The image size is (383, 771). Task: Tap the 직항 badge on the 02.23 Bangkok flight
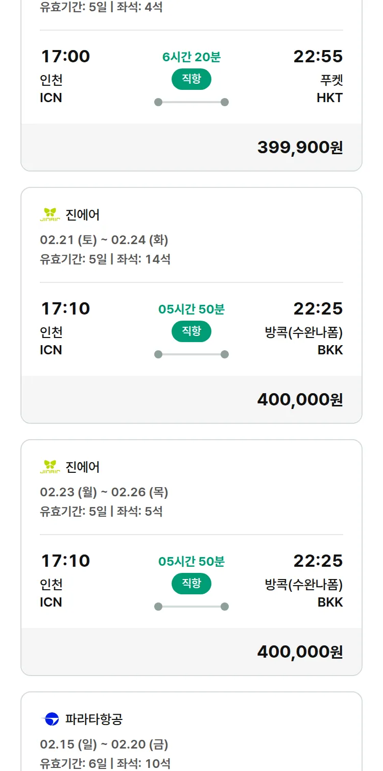(x=192, y=584)
